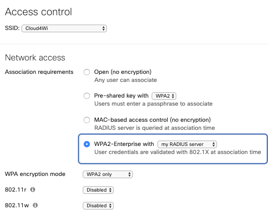Click the "Access control" page heading
This screenshot has height=214, width=268.
38,12
